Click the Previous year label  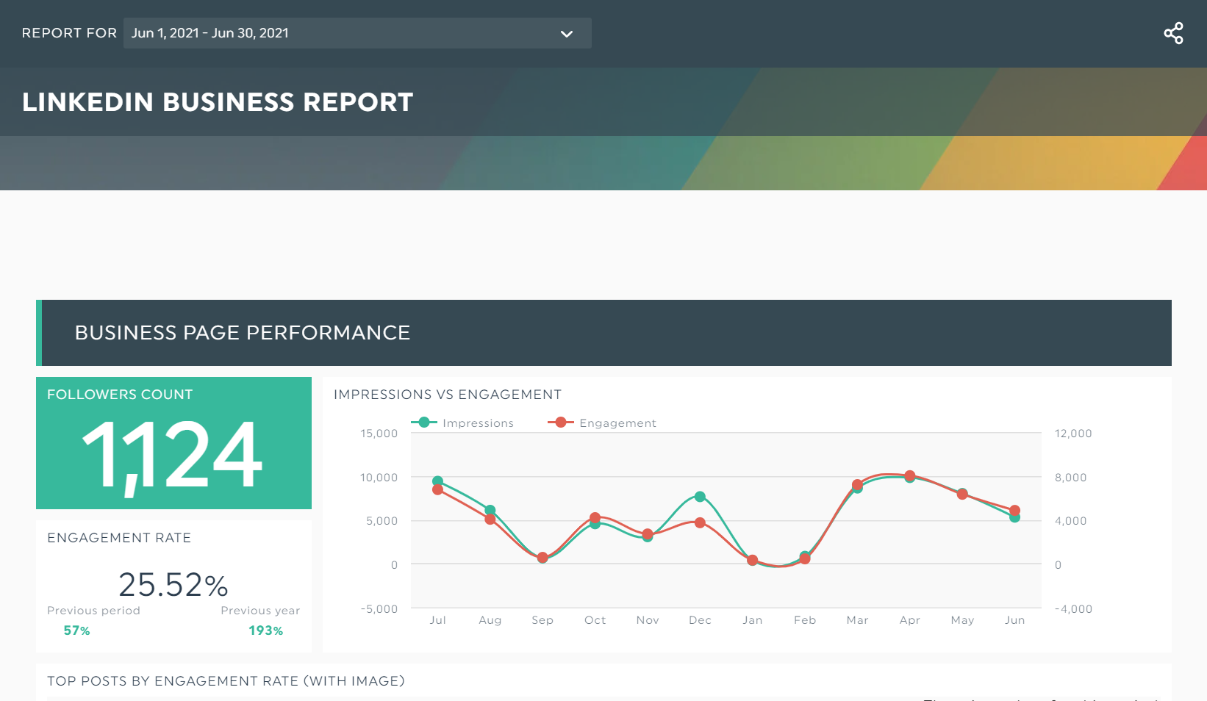coord(260,611)
